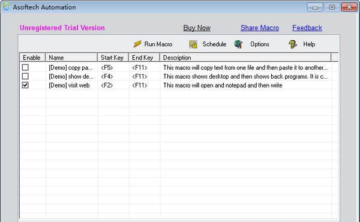
Task: Click the Schedule calendar icon
Action: point(193,44)
